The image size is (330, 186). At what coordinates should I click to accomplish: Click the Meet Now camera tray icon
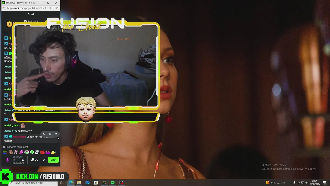[299, 183]
